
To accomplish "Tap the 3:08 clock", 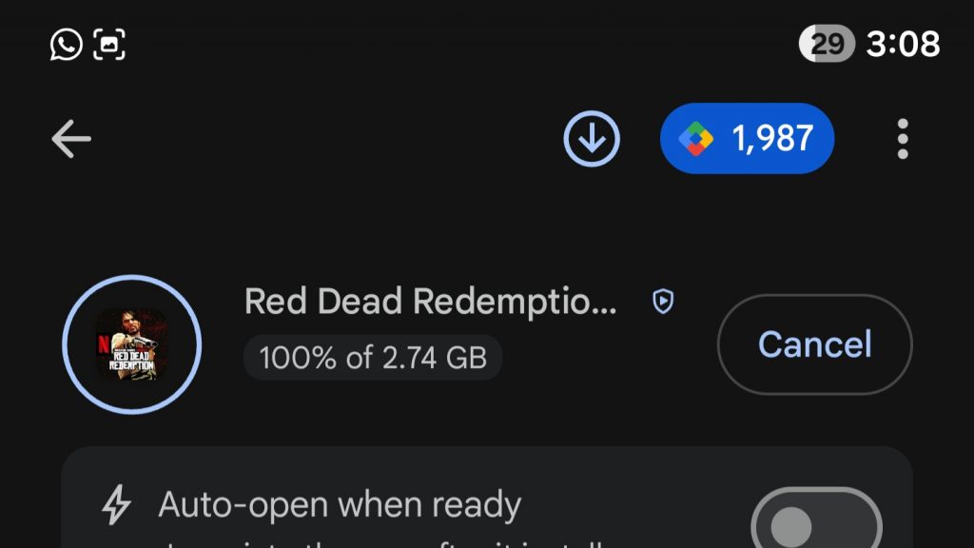I will pyautogui.click(x=903, y=44).
